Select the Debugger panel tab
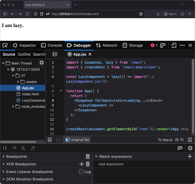 click(79, 45)
